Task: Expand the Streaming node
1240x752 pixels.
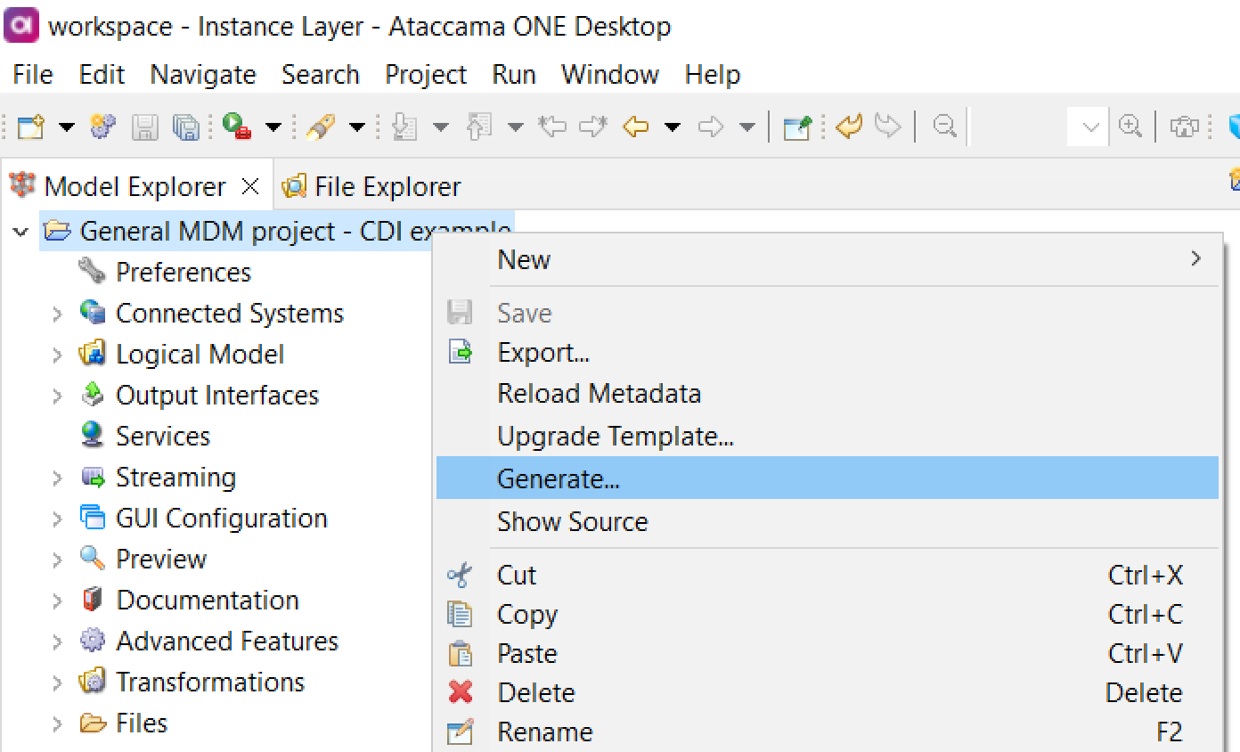Action: tap(57, 478)
